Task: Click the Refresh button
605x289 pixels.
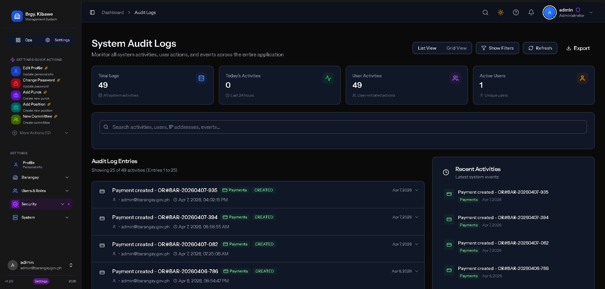Action: [540, 48]
